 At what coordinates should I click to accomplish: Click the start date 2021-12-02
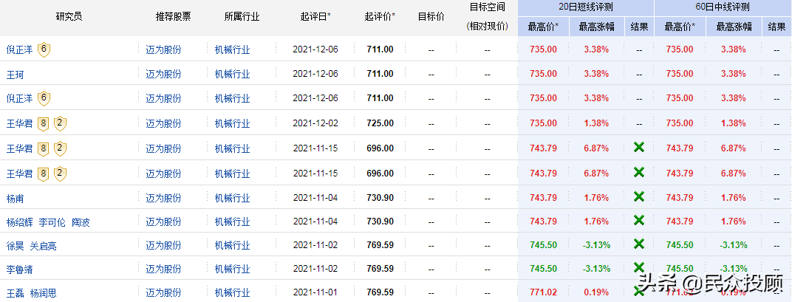(315, 123)
